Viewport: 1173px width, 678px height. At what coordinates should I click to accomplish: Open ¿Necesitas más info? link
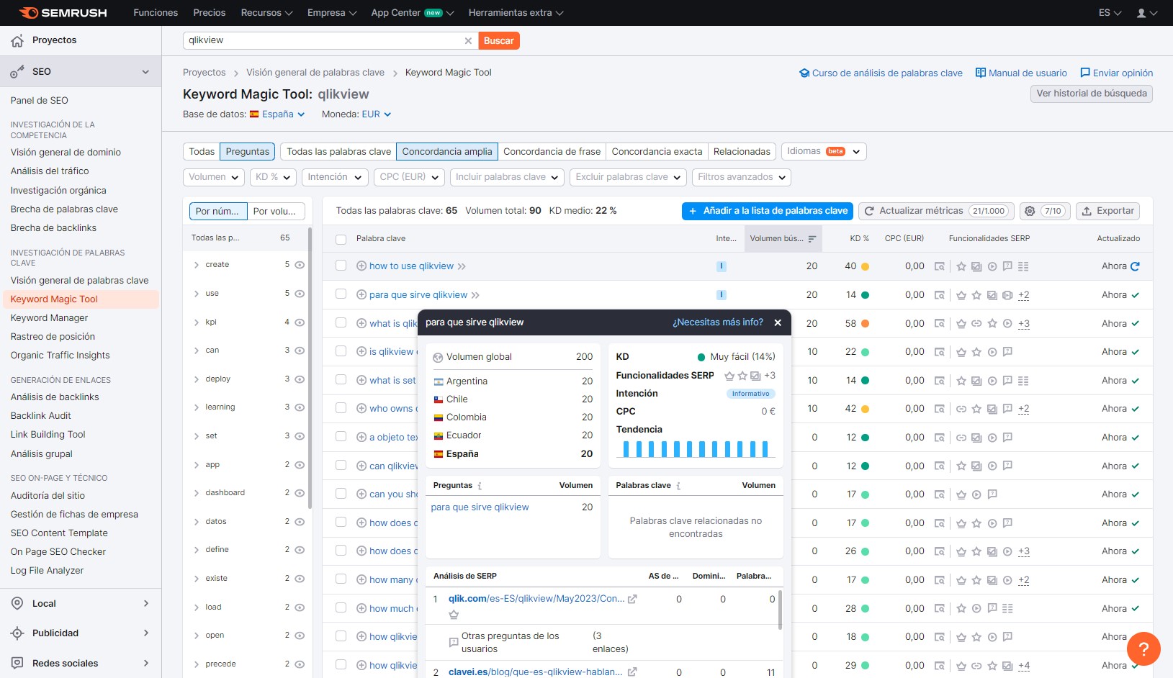pyautogui.click(x=718, y=322)
